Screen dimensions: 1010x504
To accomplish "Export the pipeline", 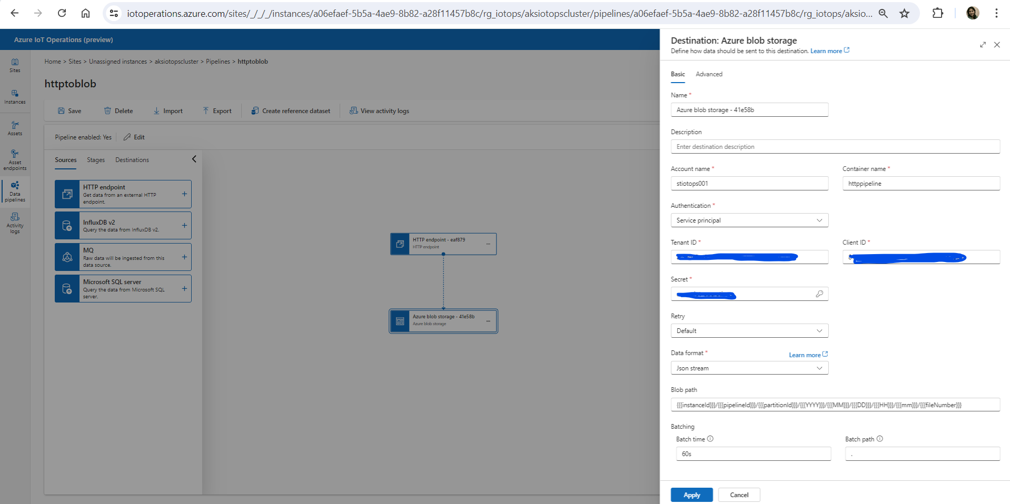I will 217,111.
